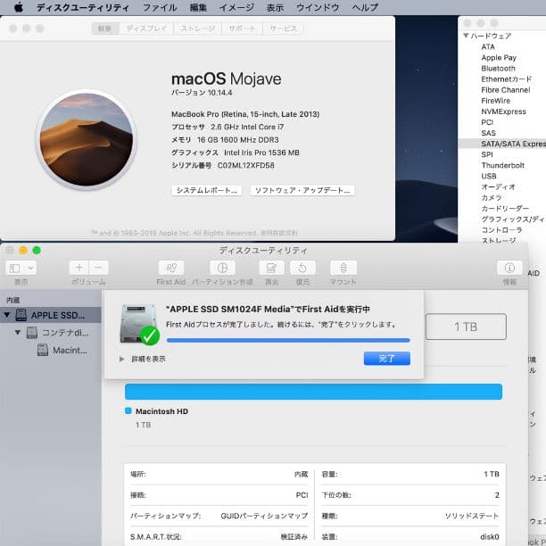Image resolution: width=546 pixels, height=546 pixels.
Task: Collapse the APPLE SSD disk tree
Action: pos(6,315)
